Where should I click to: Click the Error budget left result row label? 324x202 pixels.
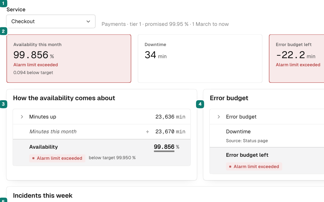[247, 155]
